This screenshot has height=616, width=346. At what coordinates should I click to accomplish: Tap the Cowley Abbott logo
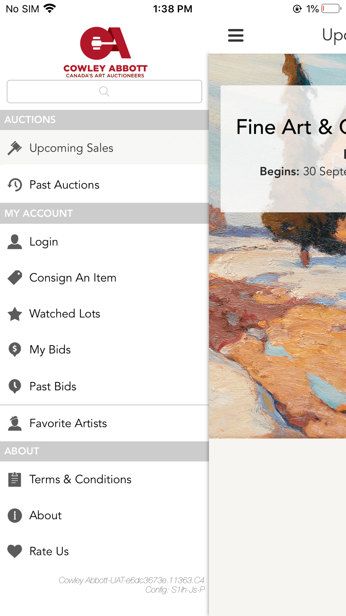(105, 52)
